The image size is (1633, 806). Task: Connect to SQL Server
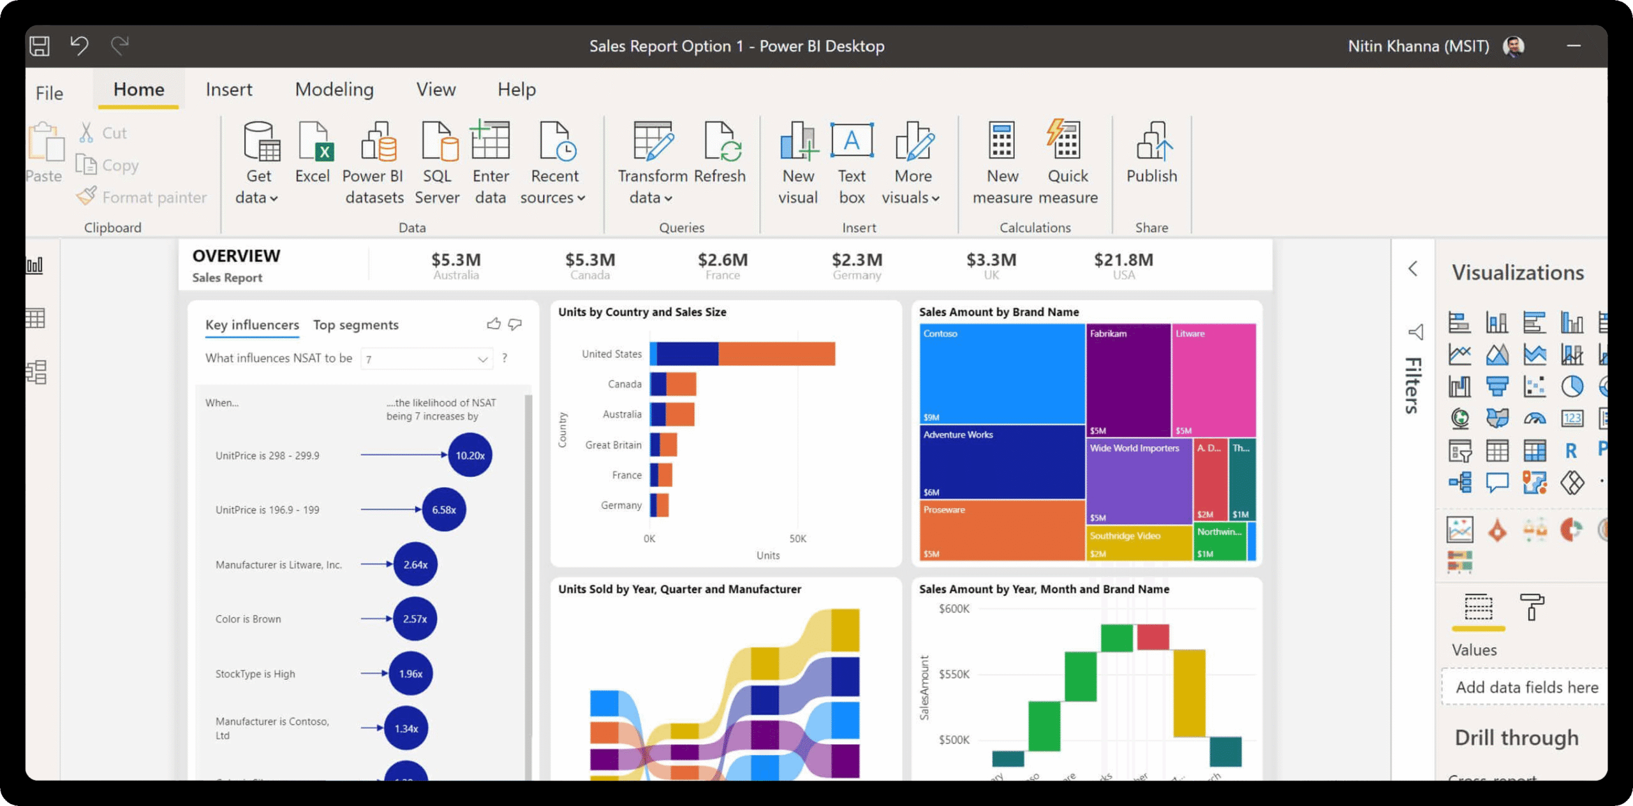pos(438,163)
